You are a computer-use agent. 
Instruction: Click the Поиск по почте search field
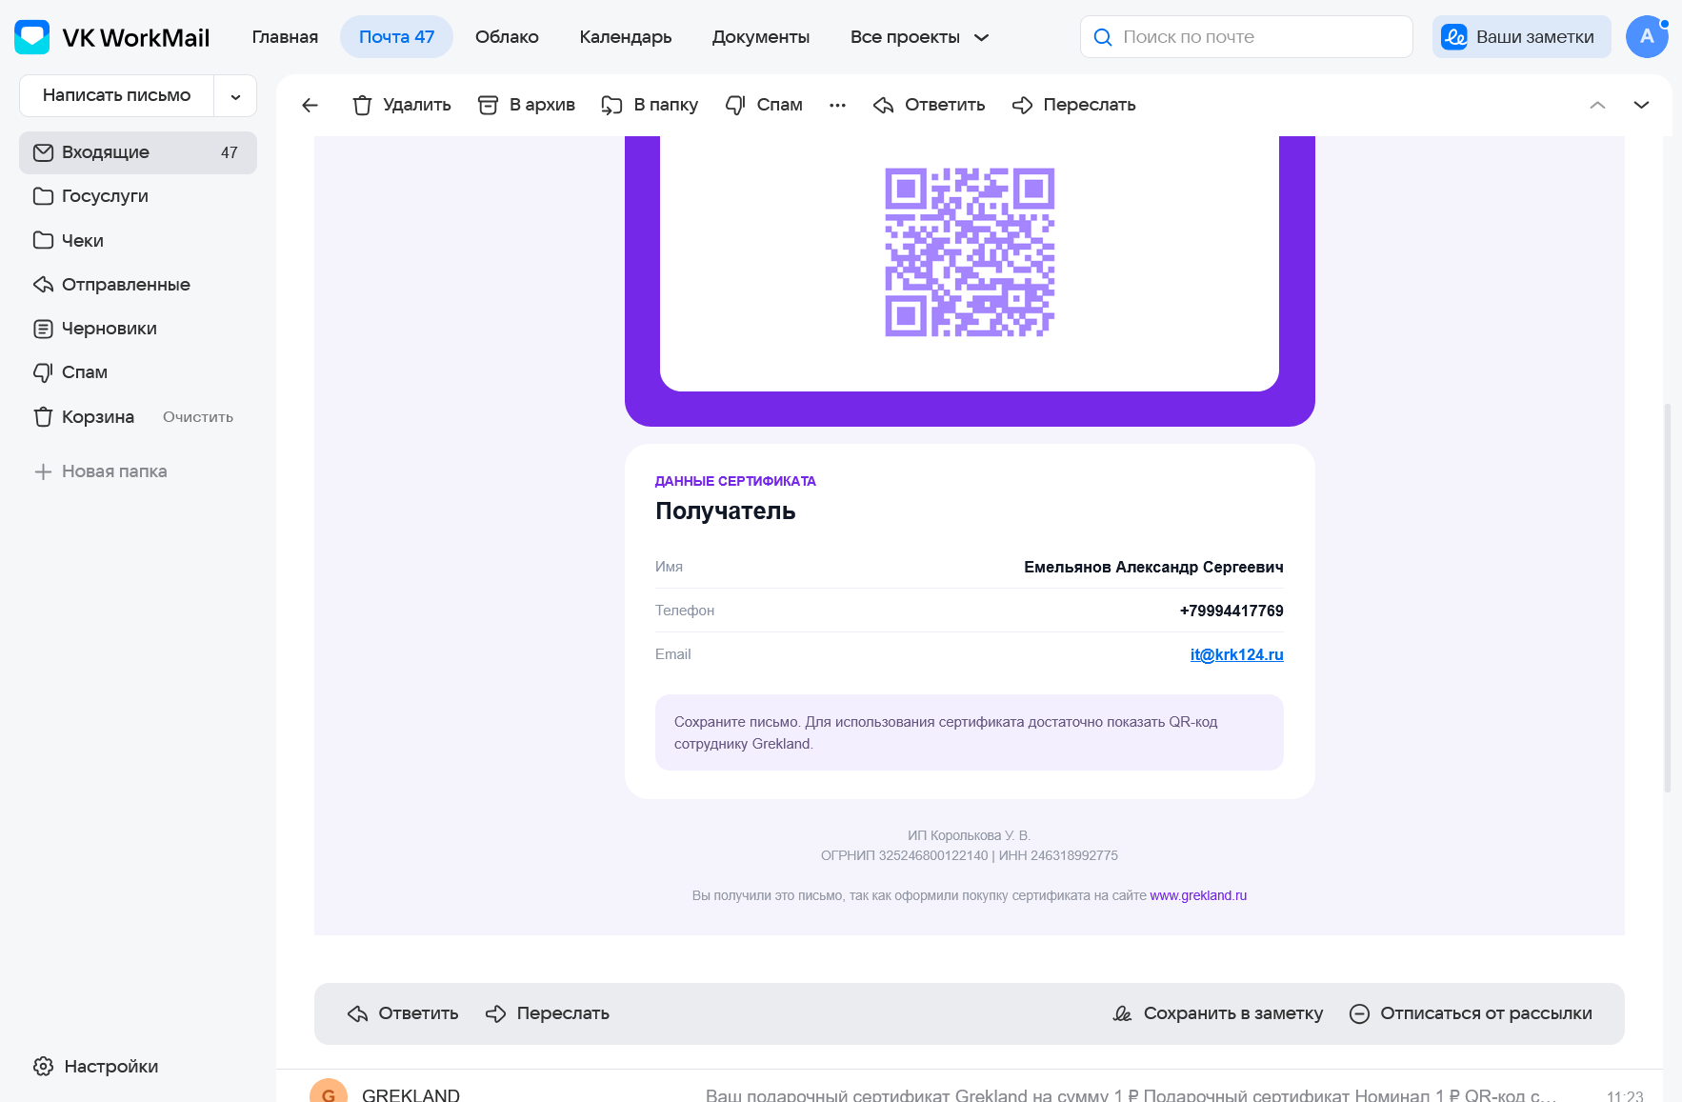pyautogui.click(x=1247, y=37)
